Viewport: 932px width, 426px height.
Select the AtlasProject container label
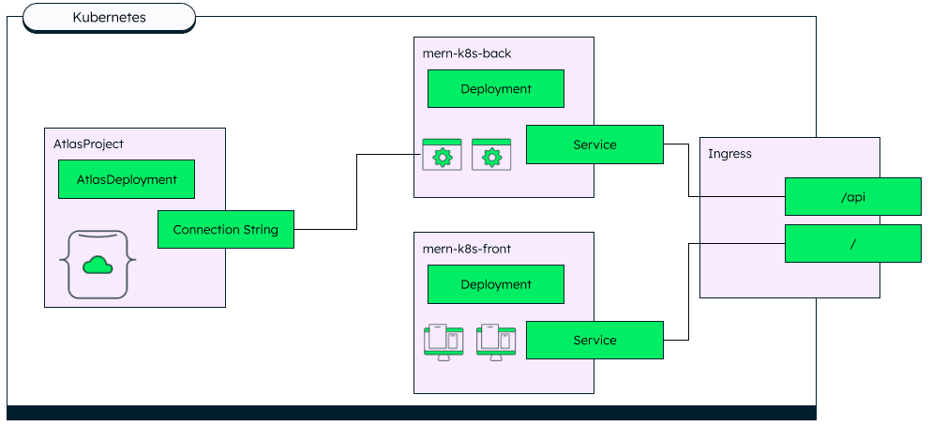[89, 144]
